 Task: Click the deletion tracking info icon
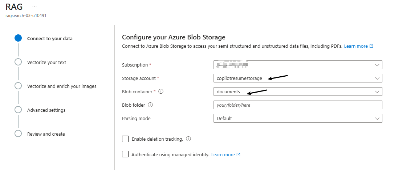coord(188,139)
